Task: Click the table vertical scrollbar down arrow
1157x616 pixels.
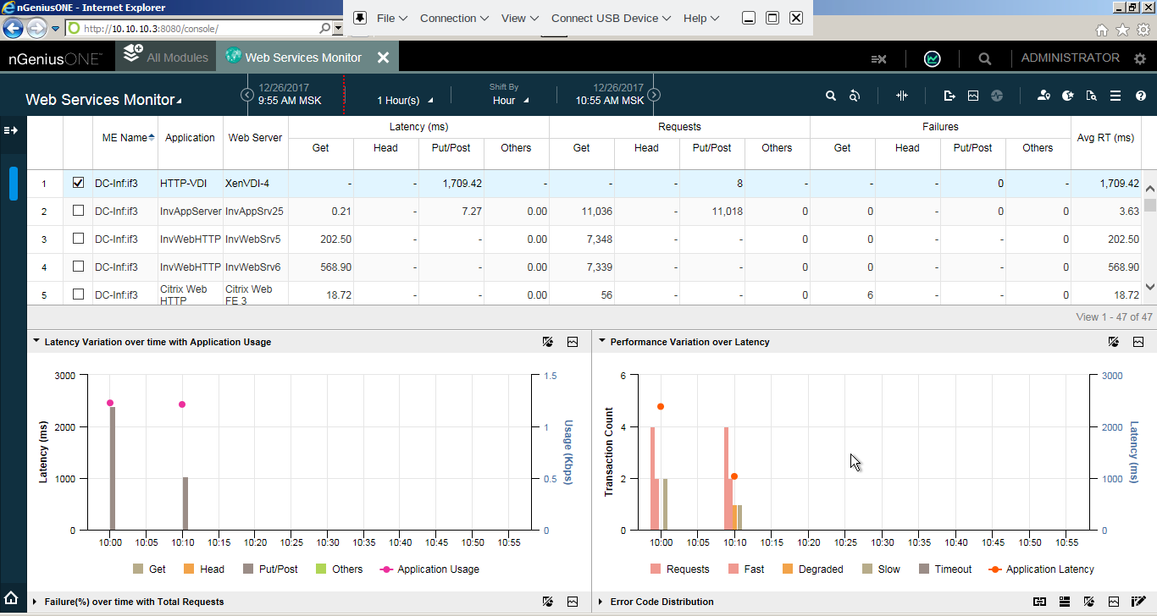Action: pyautogui.click(x=1149, y=287)
